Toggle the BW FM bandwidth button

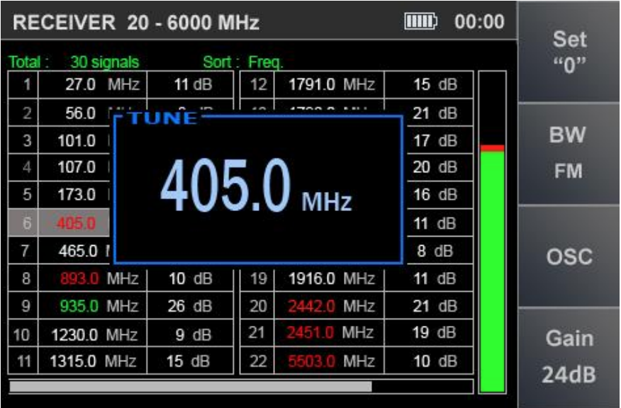coord(569,153)
